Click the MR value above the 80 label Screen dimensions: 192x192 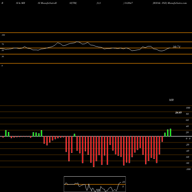click(179, 113)
